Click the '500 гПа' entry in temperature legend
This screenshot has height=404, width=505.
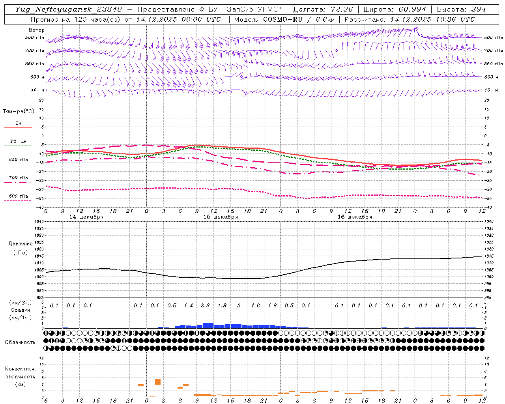pos(19,196)
